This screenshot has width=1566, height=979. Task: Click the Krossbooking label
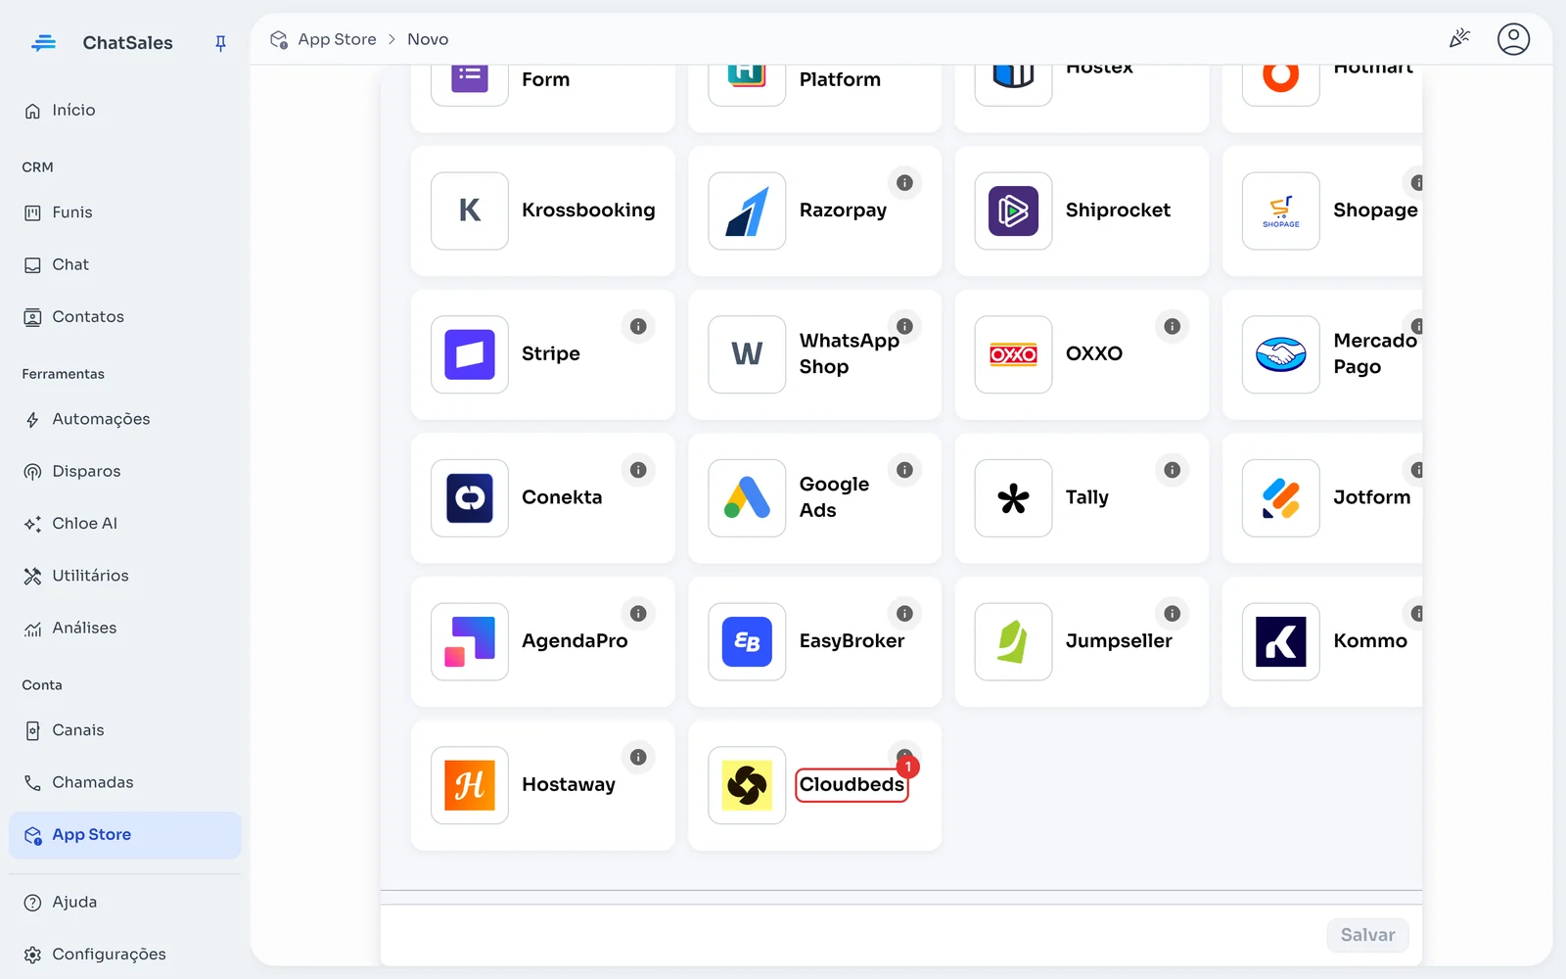[588, 210]
